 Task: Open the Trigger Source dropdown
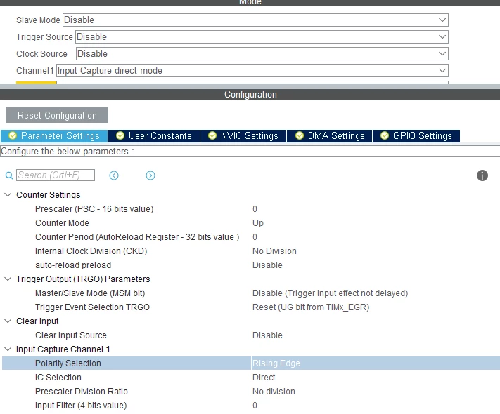[262, 37]
